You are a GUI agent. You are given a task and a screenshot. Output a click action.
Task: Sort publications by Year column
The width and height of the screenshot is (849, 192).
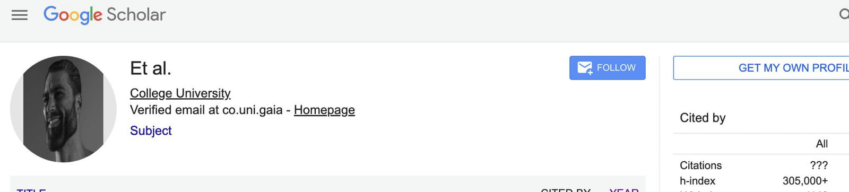coord(624,190)
